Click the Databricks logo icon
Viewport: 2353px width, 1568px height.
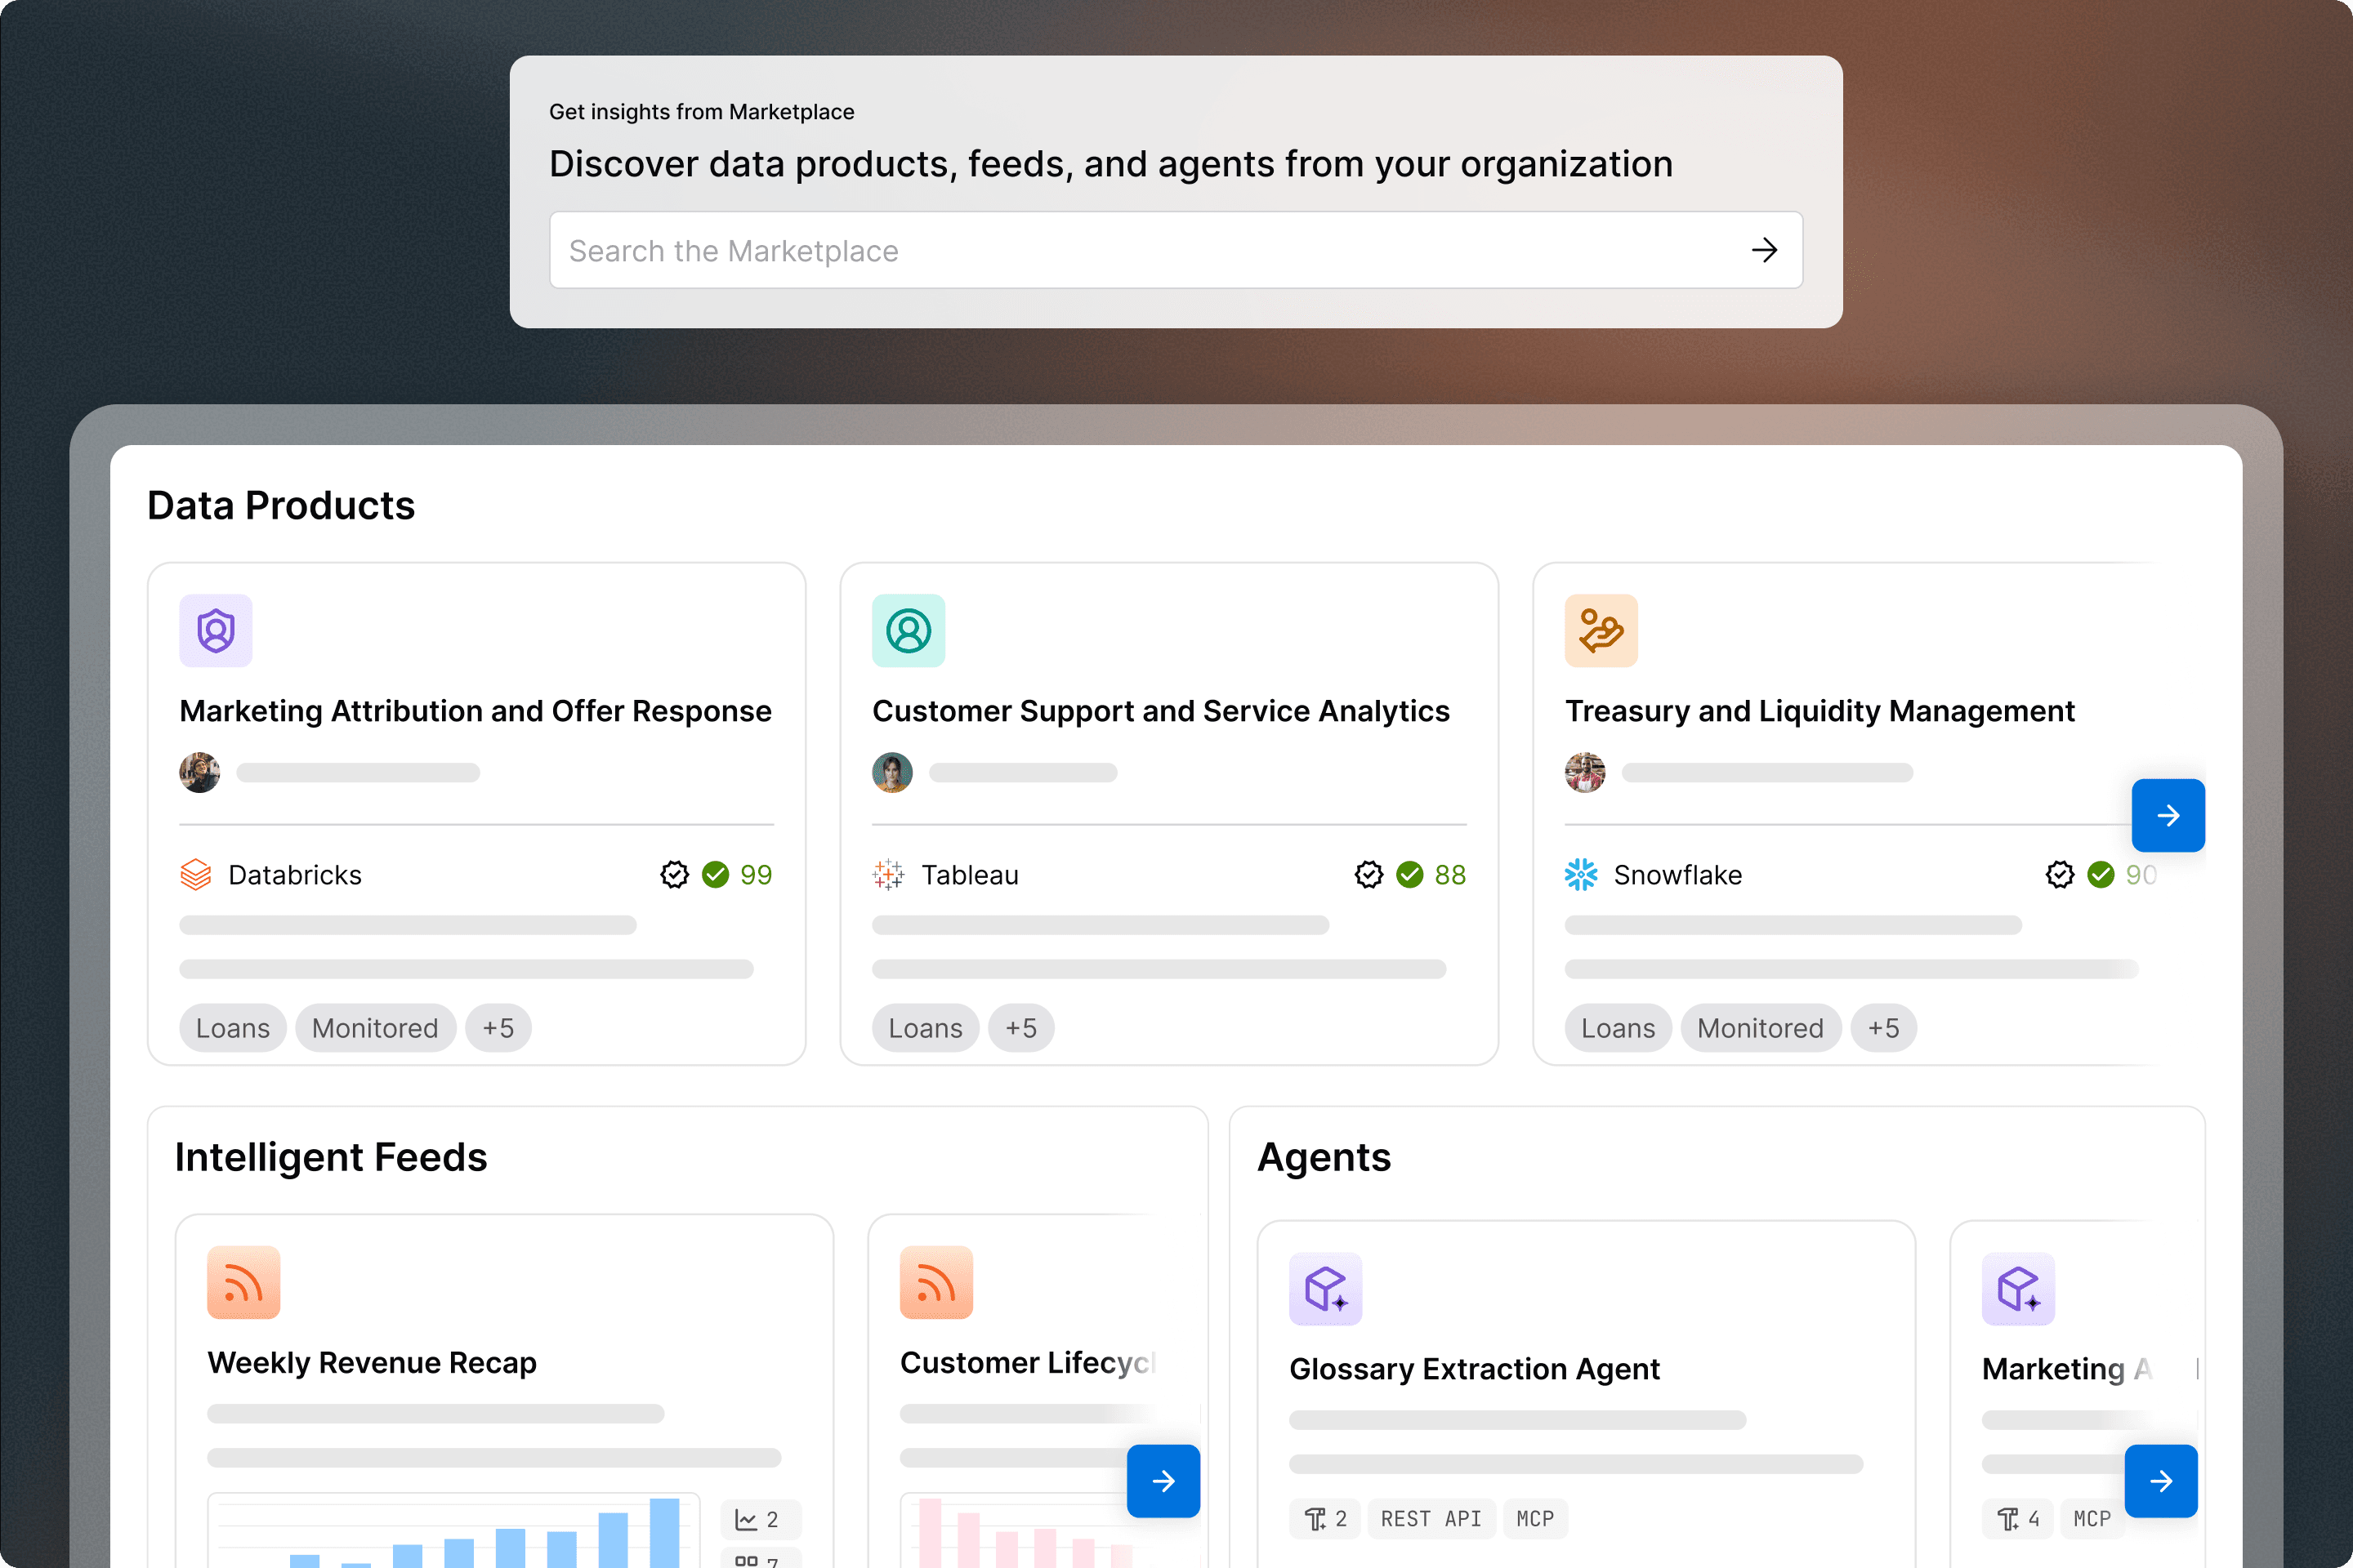pyautogui.click(x=196, y=875)
